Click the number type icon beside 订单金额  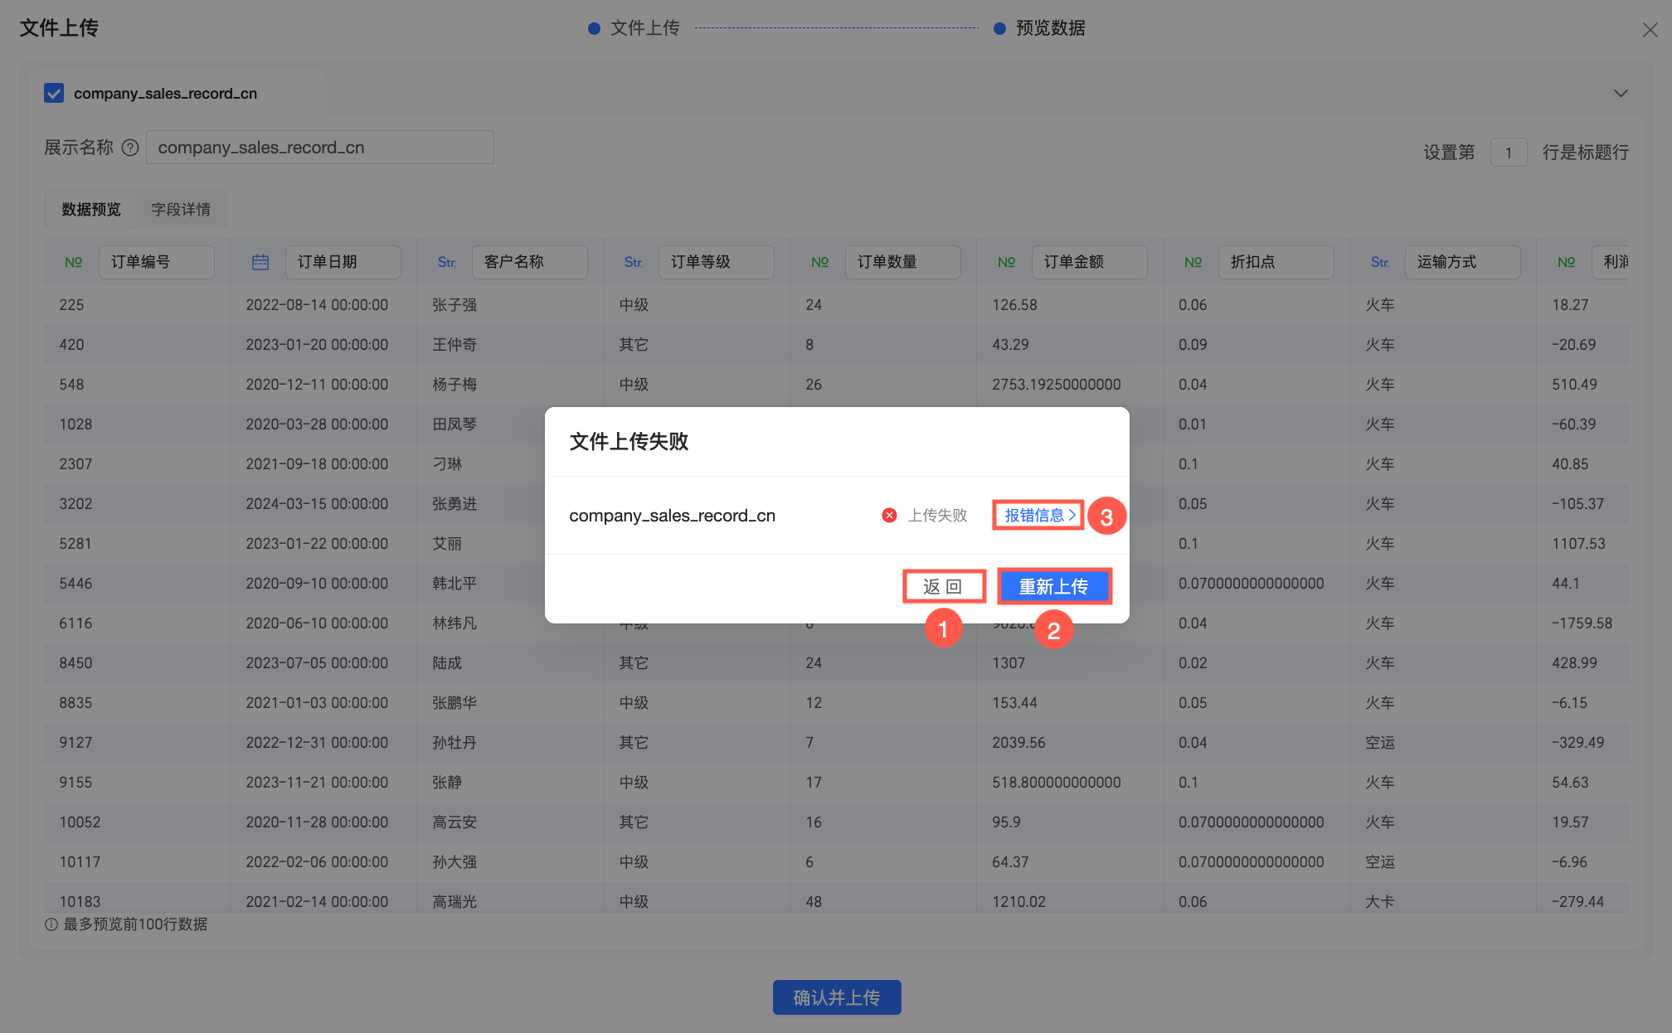1006,262
